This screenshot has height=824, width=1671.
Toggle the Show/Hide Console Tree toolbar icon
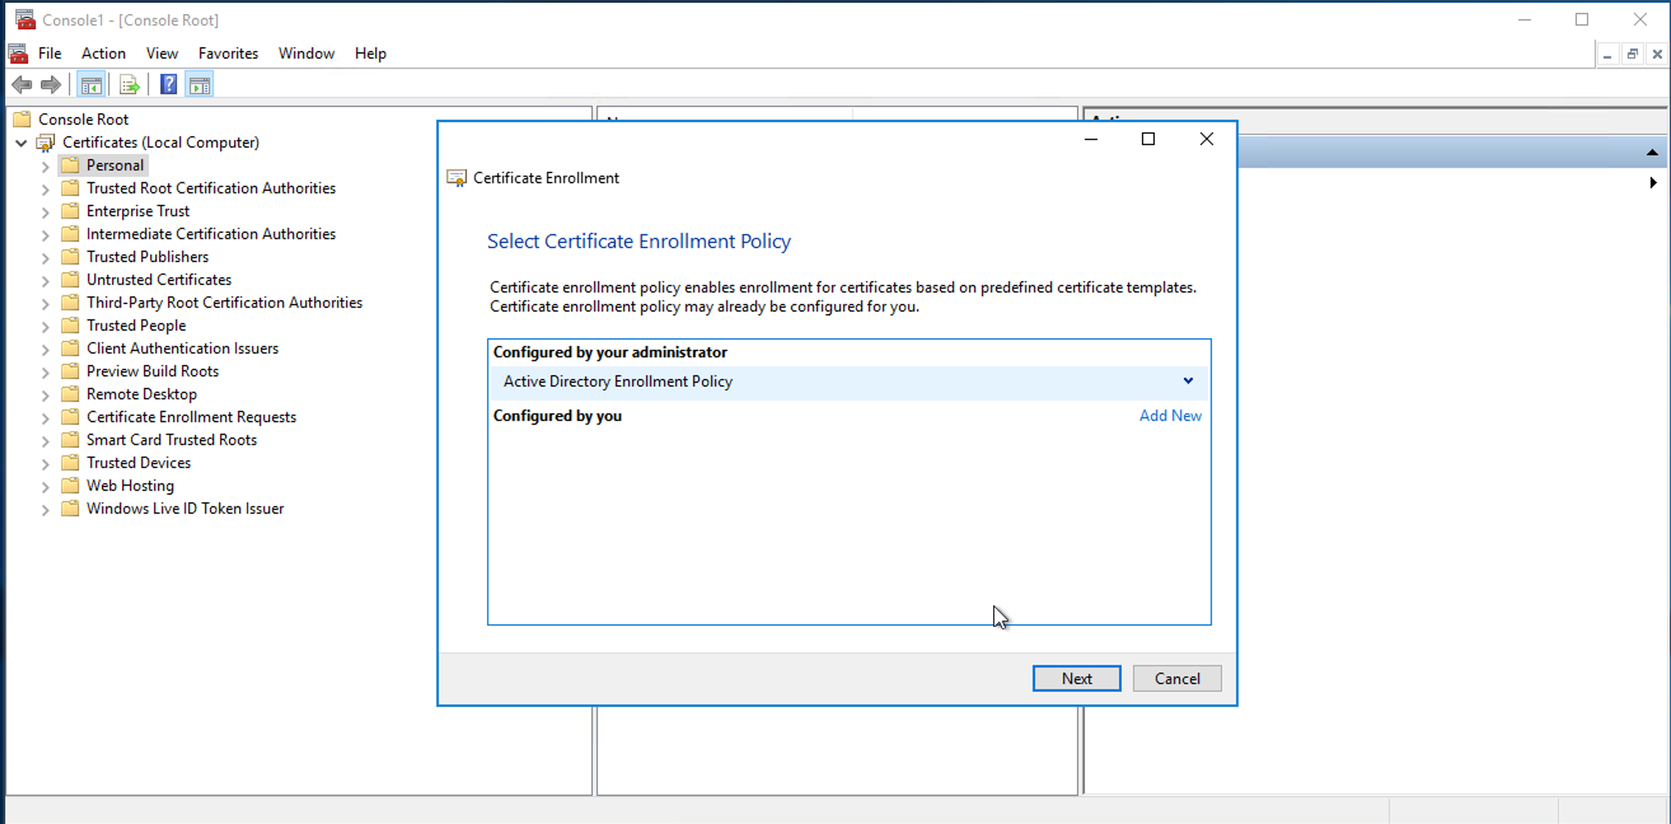point(92,85)
